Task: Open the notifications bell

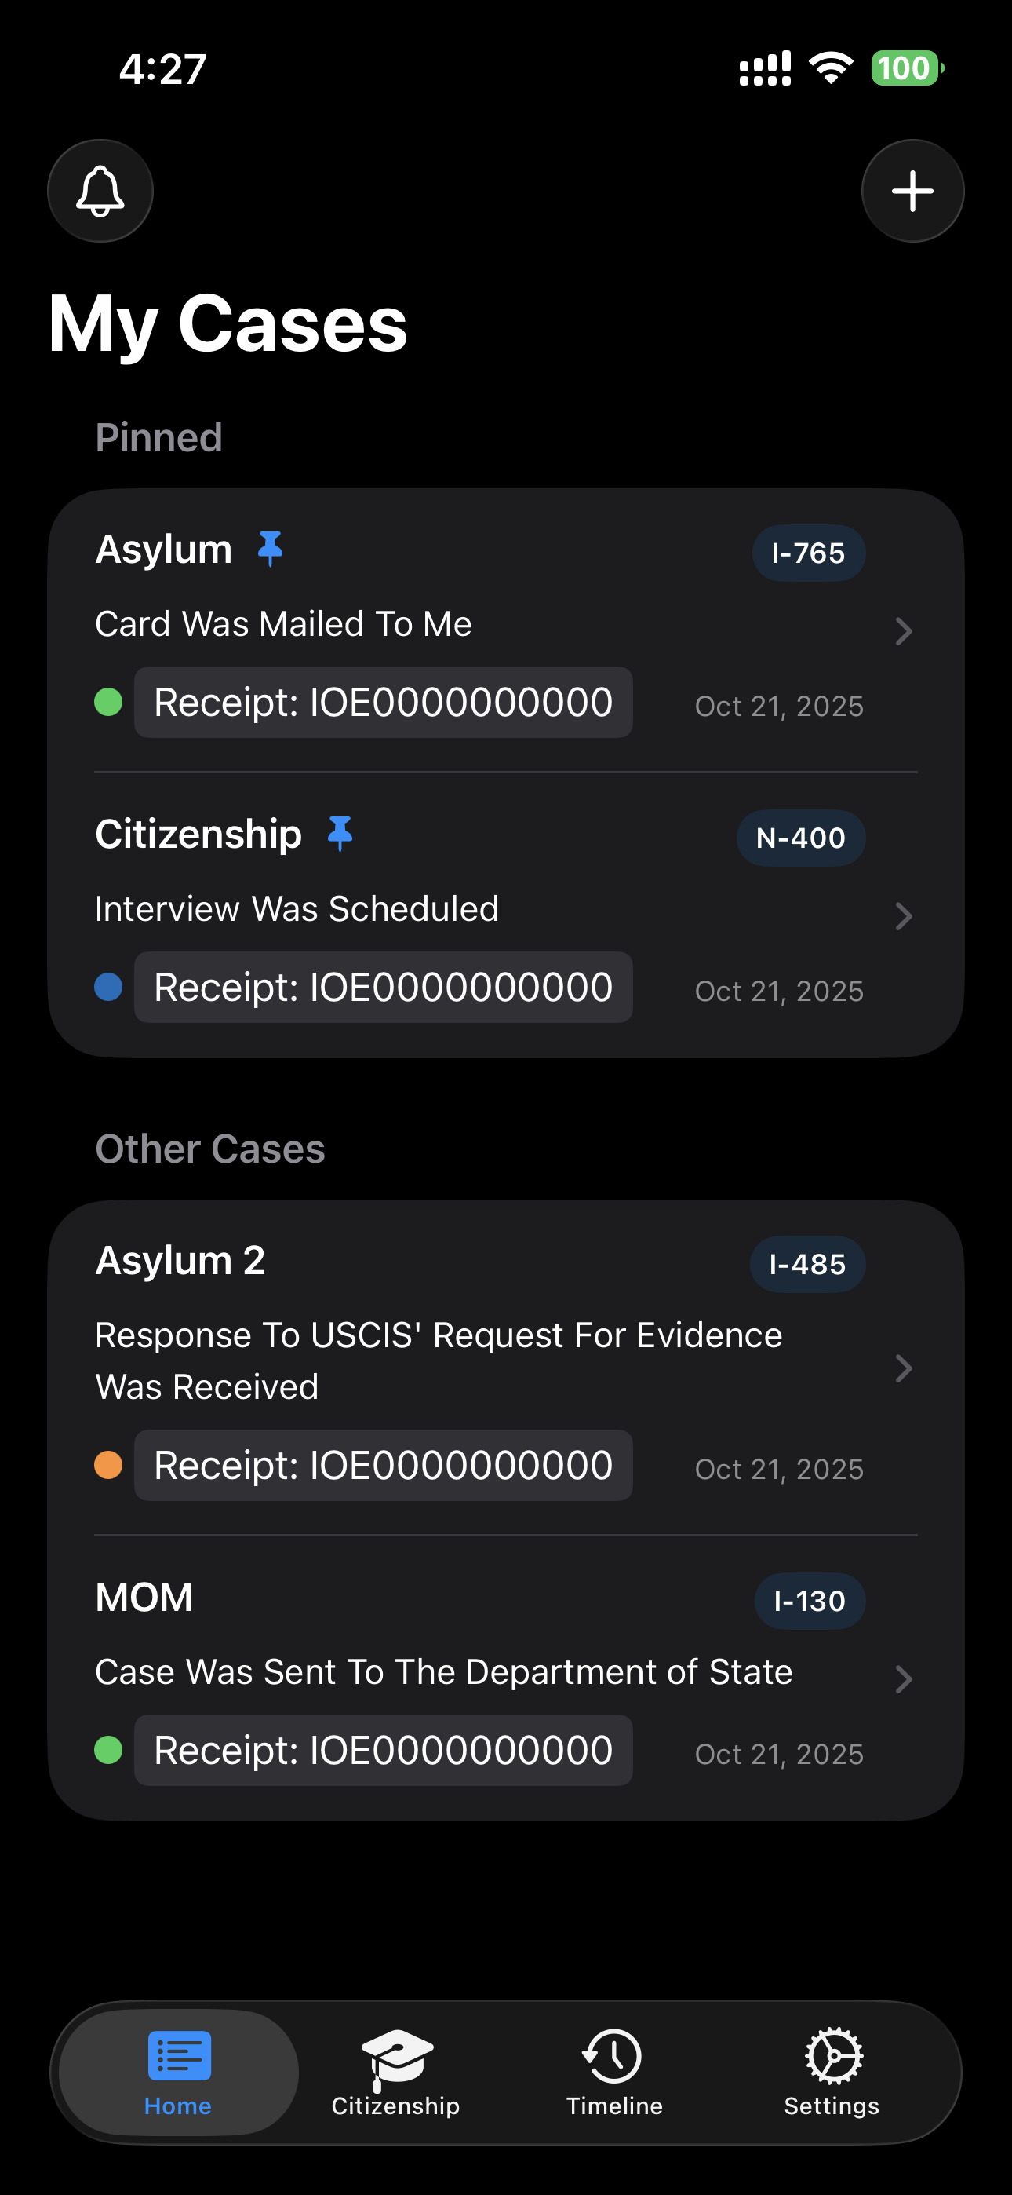Action: point(100,190)
